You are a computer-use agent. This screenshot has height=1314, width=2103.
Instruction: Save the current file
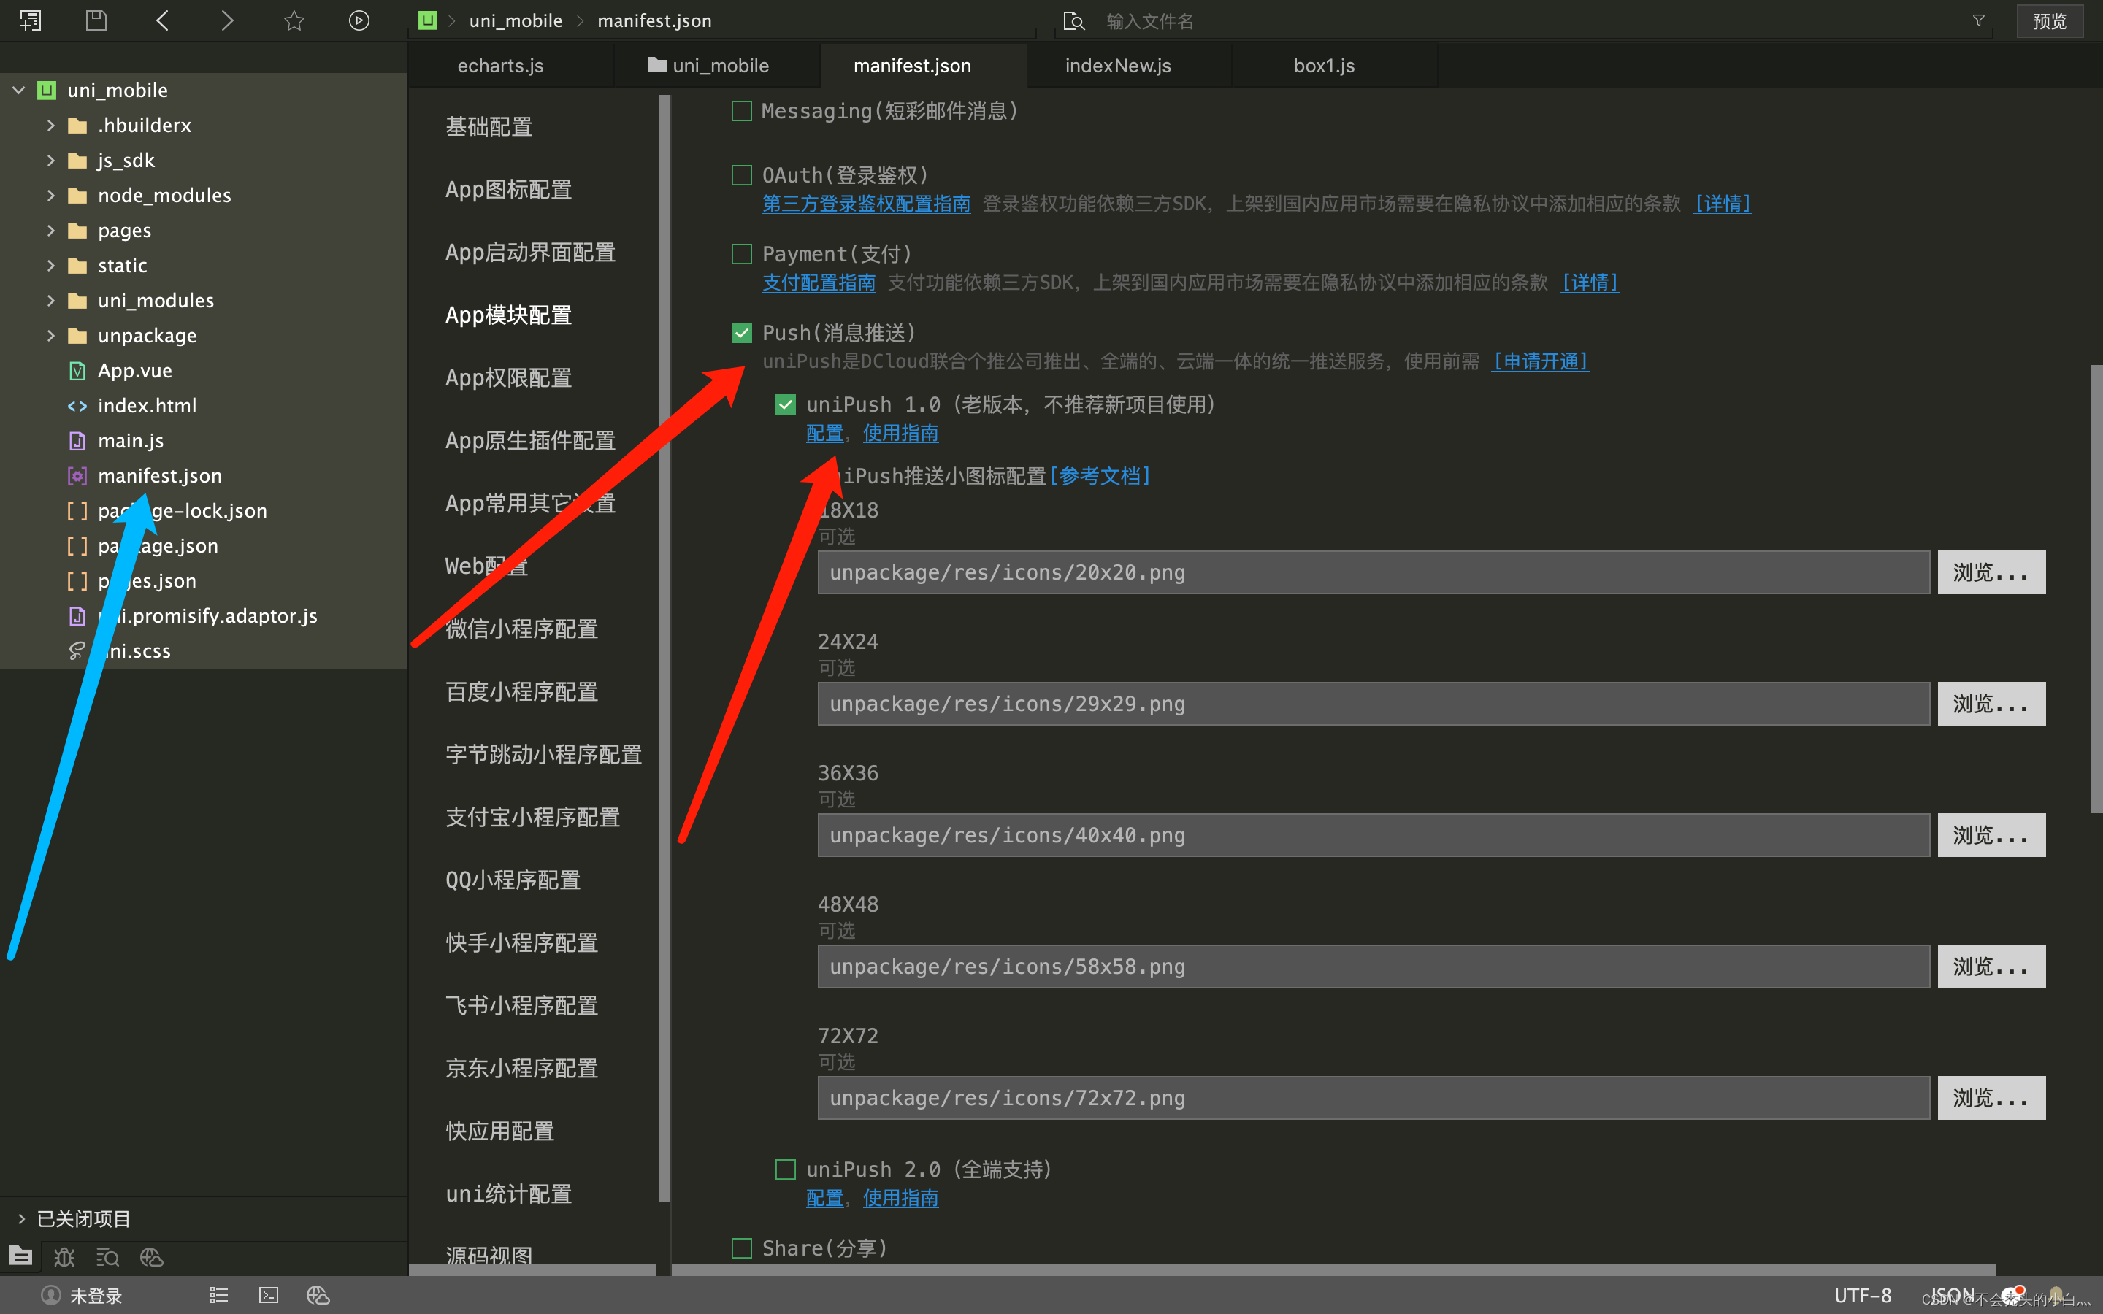pos(96,20)
